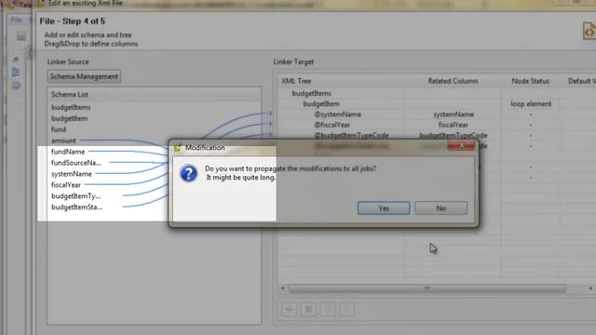This screenshot has width=596, height=335.
Task: Click the question mark icon in dialog
Action: tap(188, 174)
